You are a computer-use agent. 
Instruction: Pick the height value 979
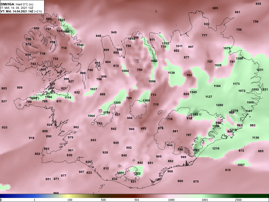click(70, 137)
